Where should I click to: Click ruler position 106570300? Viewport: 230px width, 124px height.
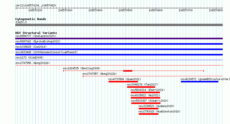65,10
